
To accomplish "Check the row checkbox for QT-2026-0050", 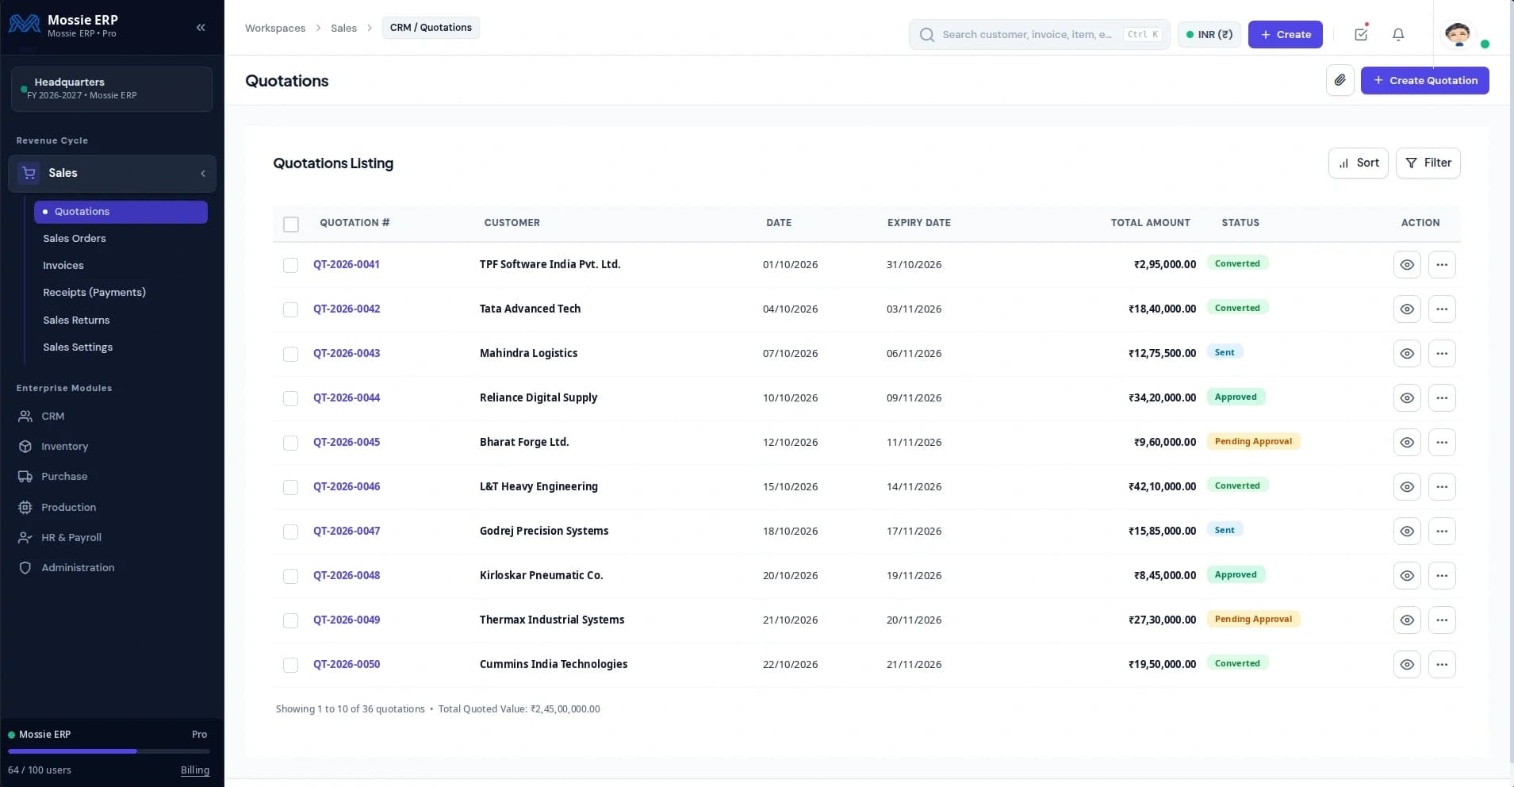I will 290,665.
